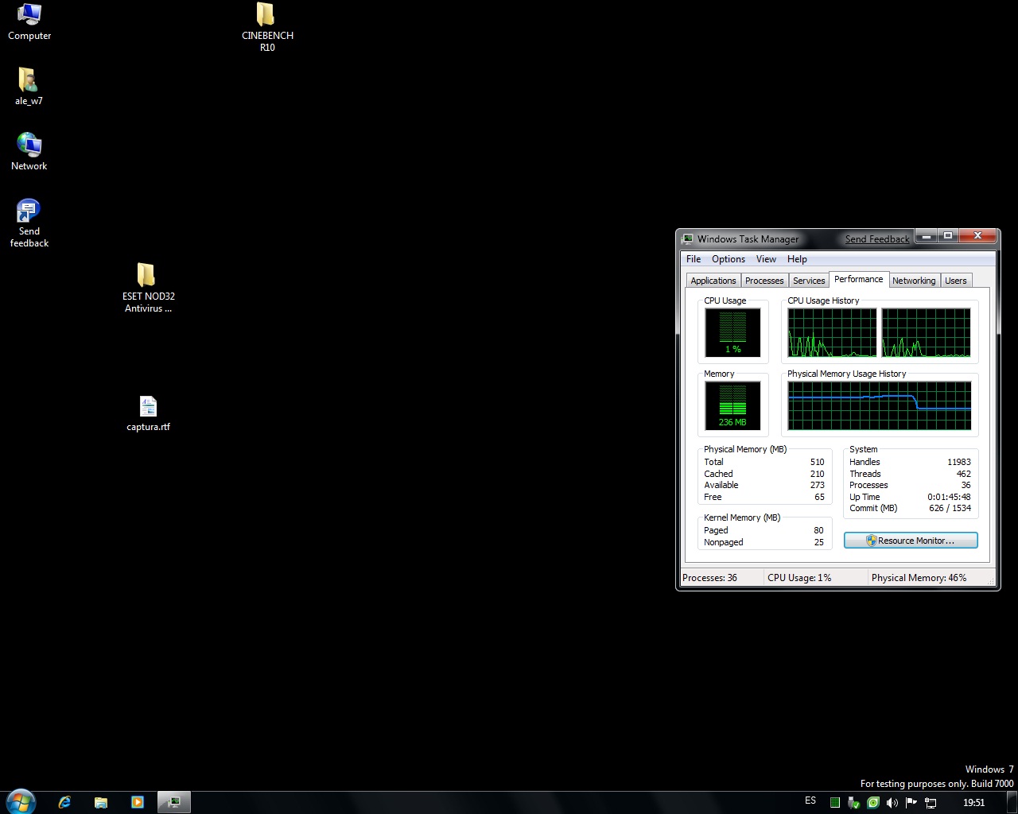Select the ESET NOD32 Antivirus folder
Screen dimensions: 1018x814
point(148,288)
